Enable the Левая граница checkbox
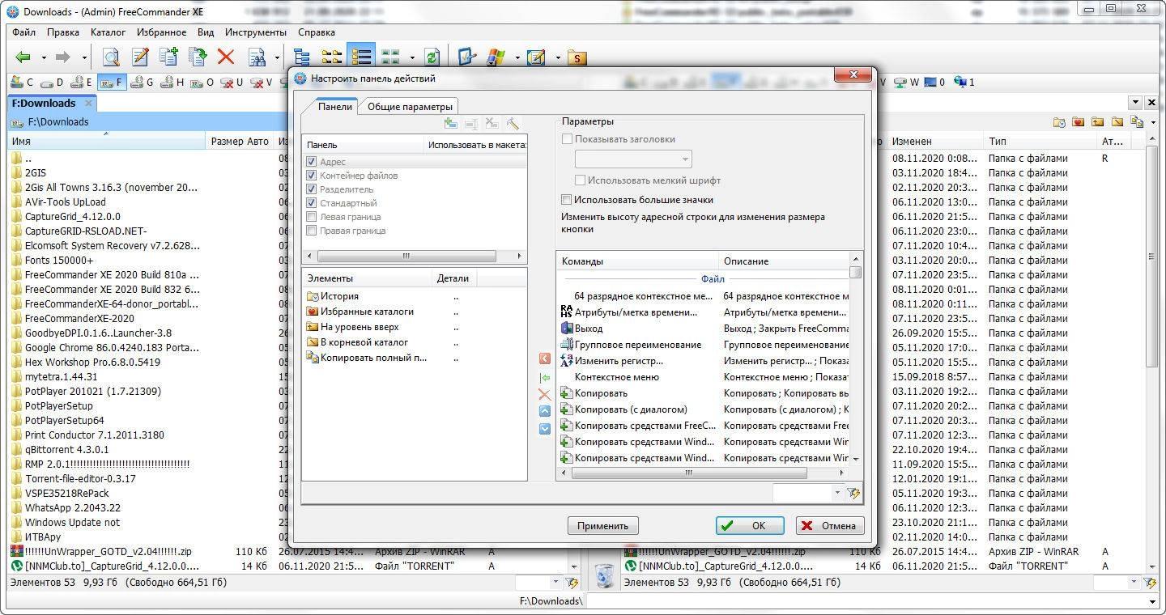This screenshot has width=1166, height=615. [x=312, y=217]
